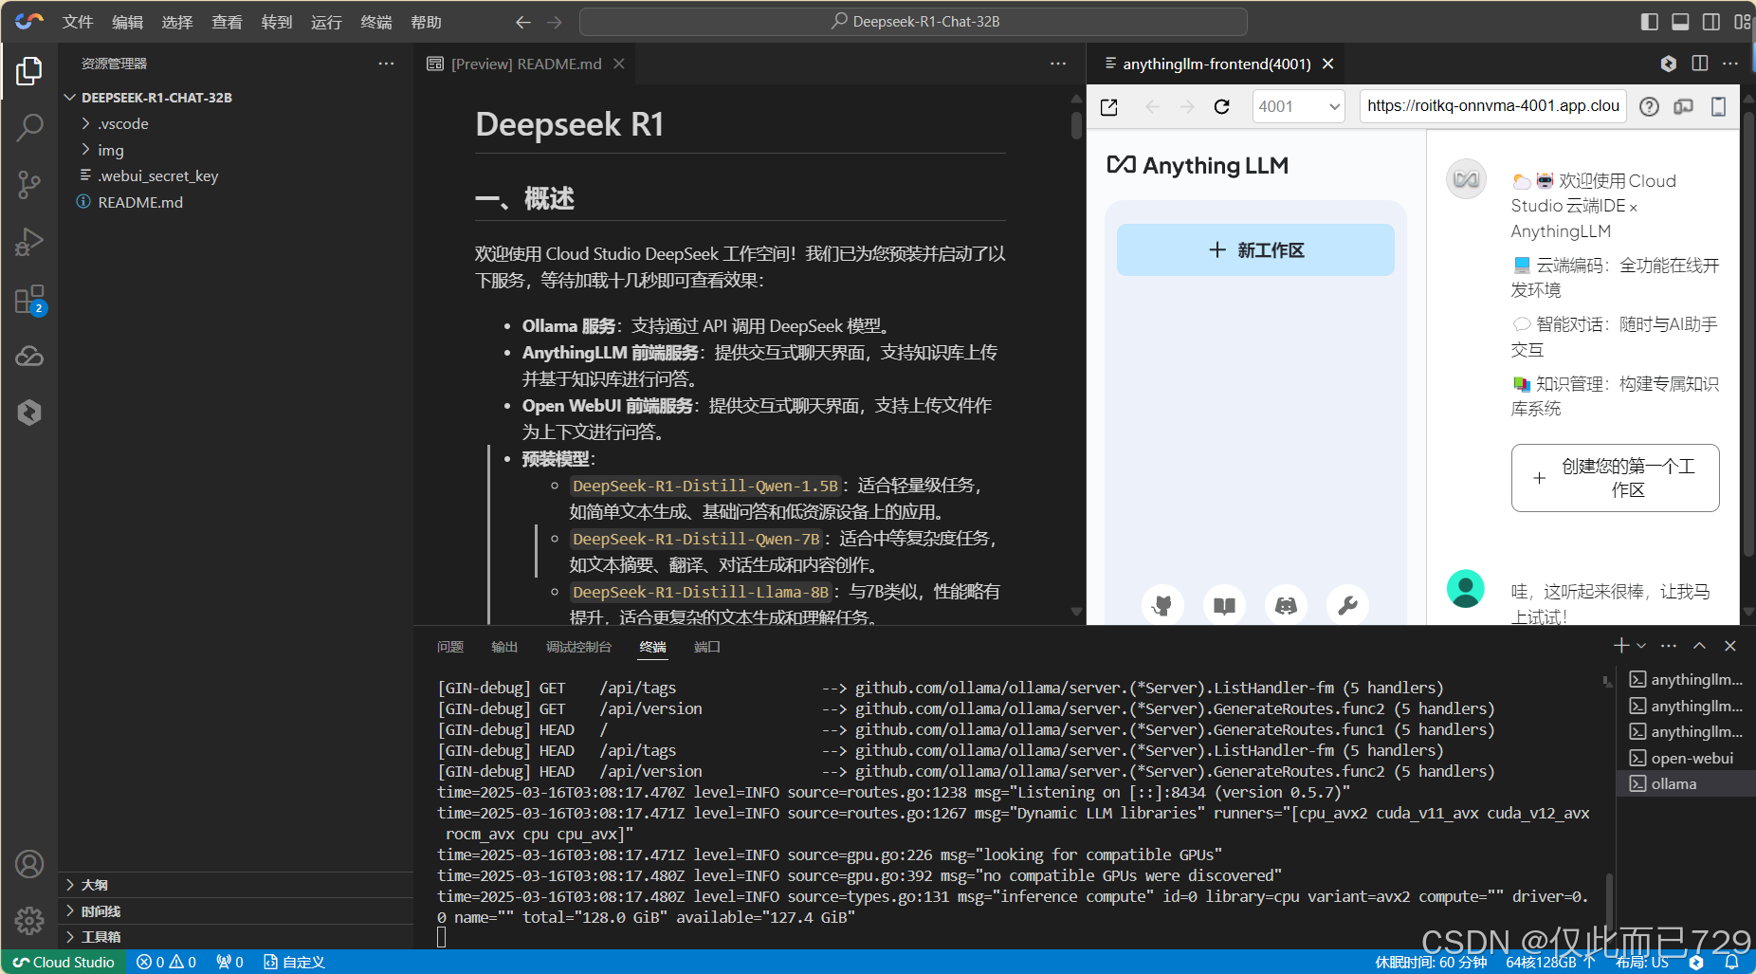Toggle secondary side bar layout icon
Screen dimensions: 1756x974
1711,22
